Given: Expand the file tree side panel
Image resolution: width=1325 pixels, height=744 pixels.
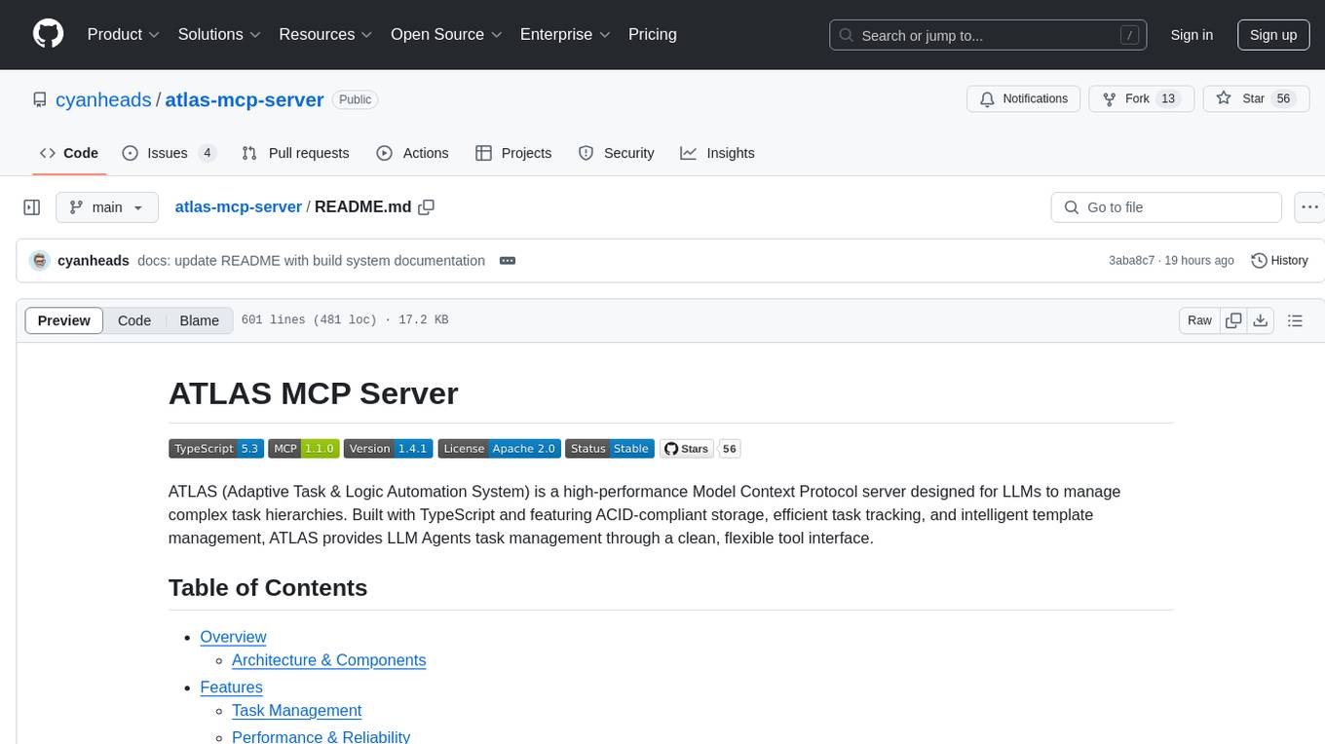Looking at the screenshot, I should [32, 207].
